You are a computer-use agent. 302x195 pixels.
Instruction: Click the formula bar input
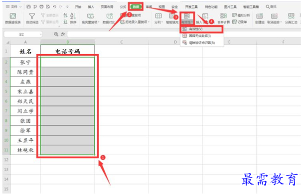click(x=184, y=34)
